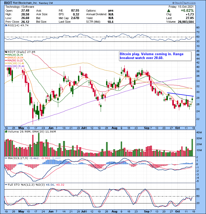Click the Riot Blockchain, Inc. company name
Image resolution: width=206 pixels, height=214 pixels.
click(x=25, y=3)
